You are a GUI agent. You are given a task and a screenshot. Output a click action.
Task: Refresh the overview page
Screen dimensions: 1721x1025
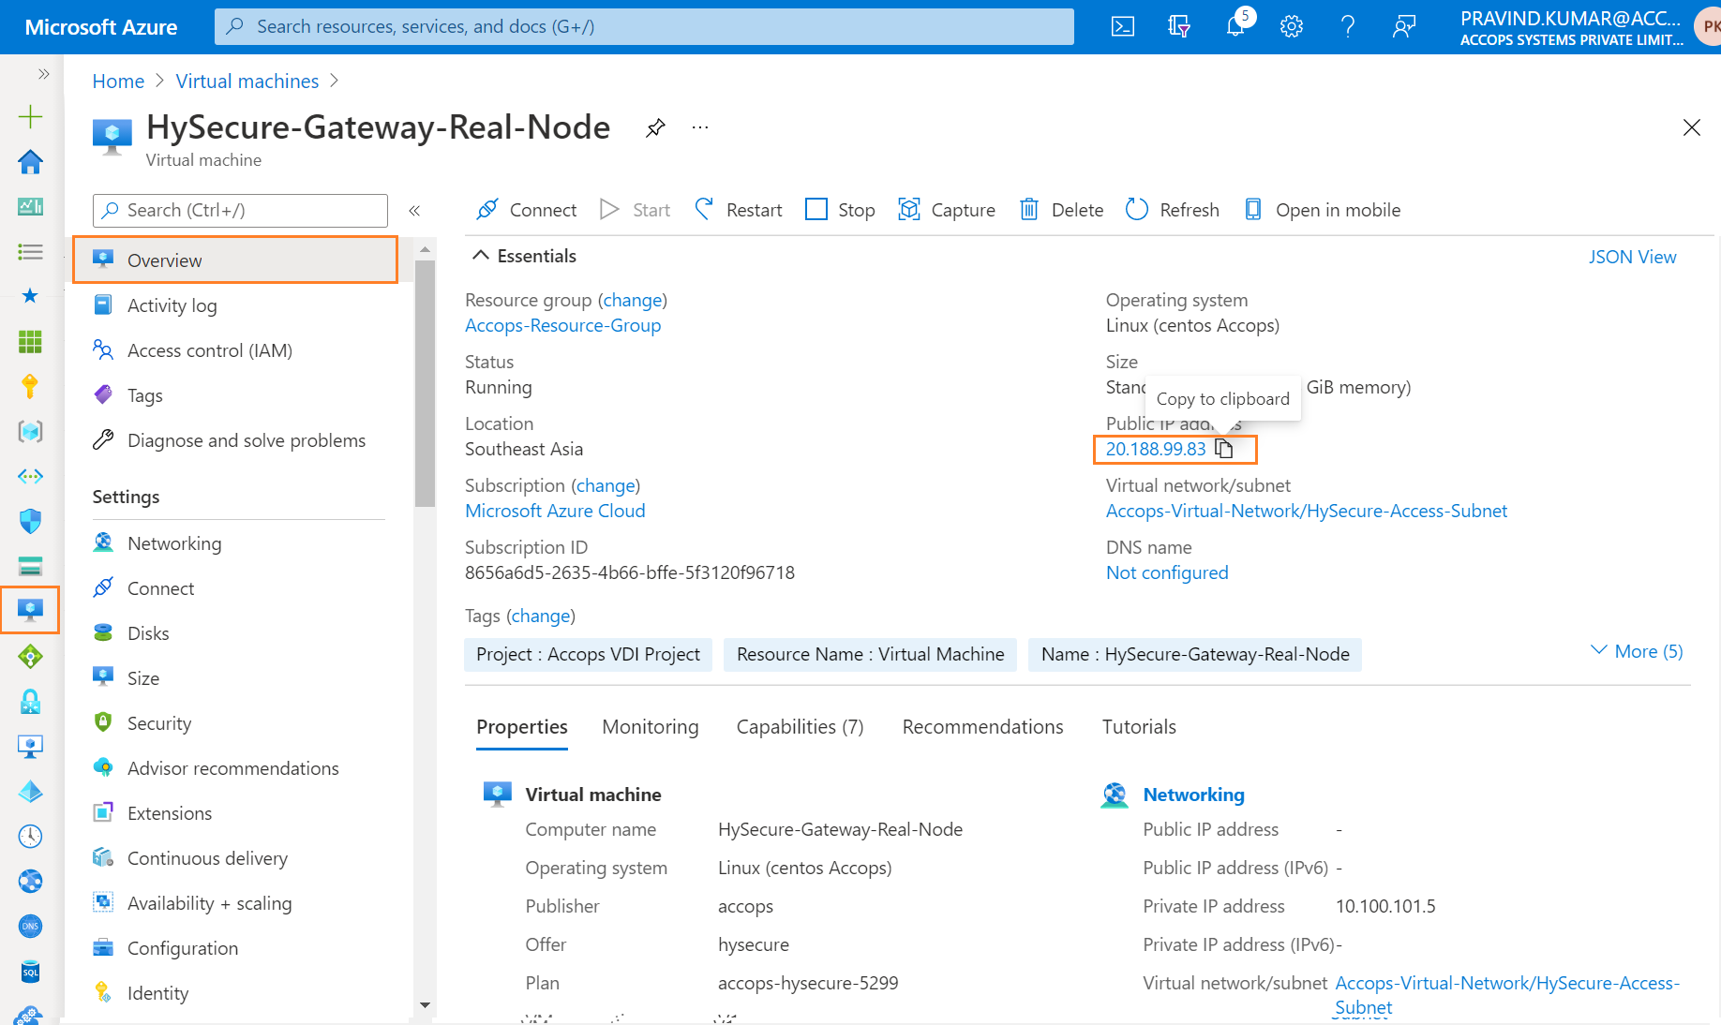[x=1173, y=210]
